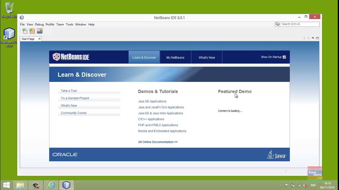This screenshot has width=339, height=190.
Task: Switch to Learn & Discover tab
Action: click(144, 57)
